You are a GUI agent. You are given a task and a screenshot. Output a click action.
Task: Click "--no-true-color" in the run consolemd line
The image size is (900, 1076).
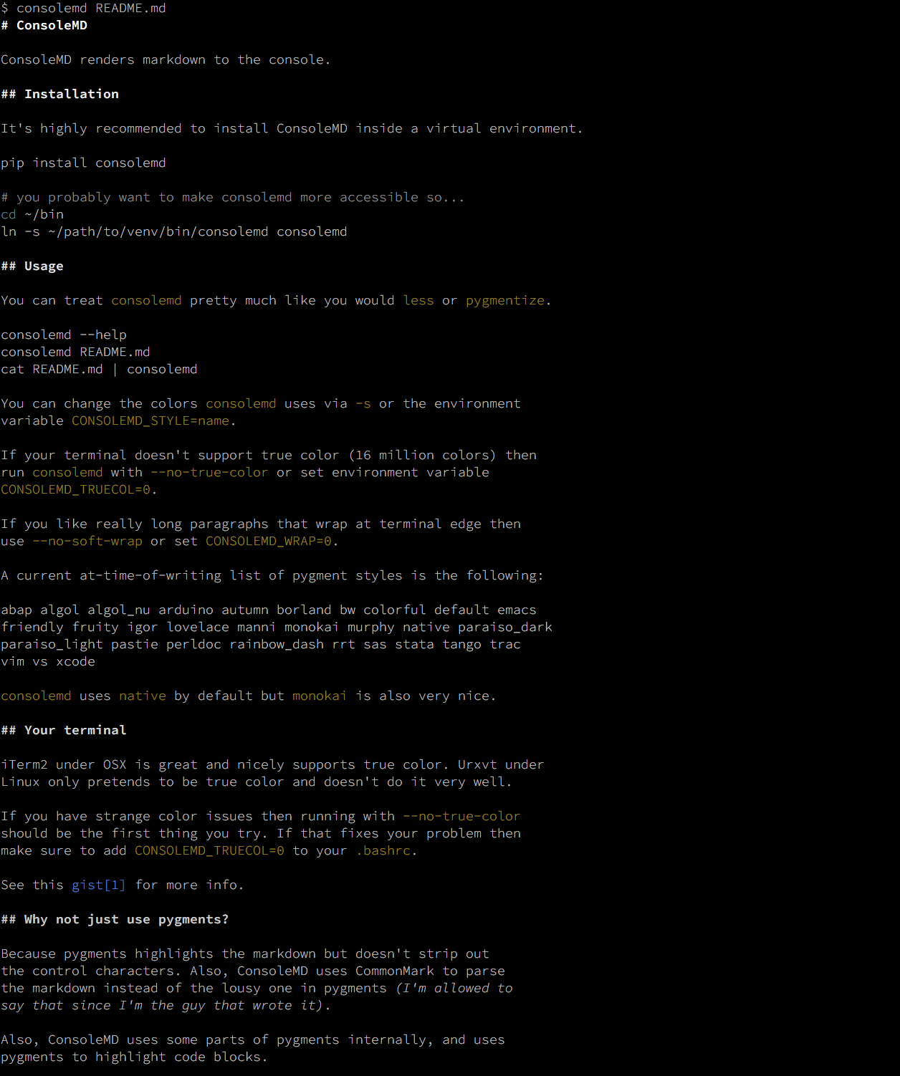click(x=209, y=472)
